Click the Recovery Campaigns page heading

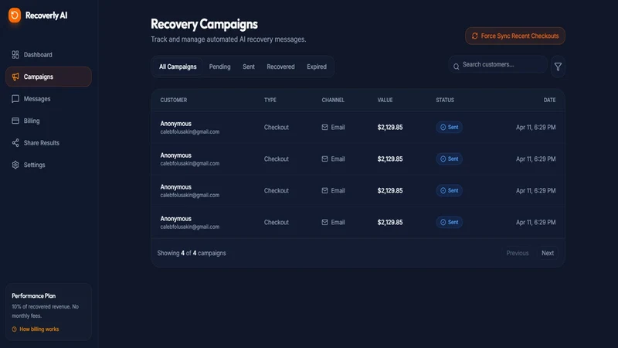click(x=204, y=24)
